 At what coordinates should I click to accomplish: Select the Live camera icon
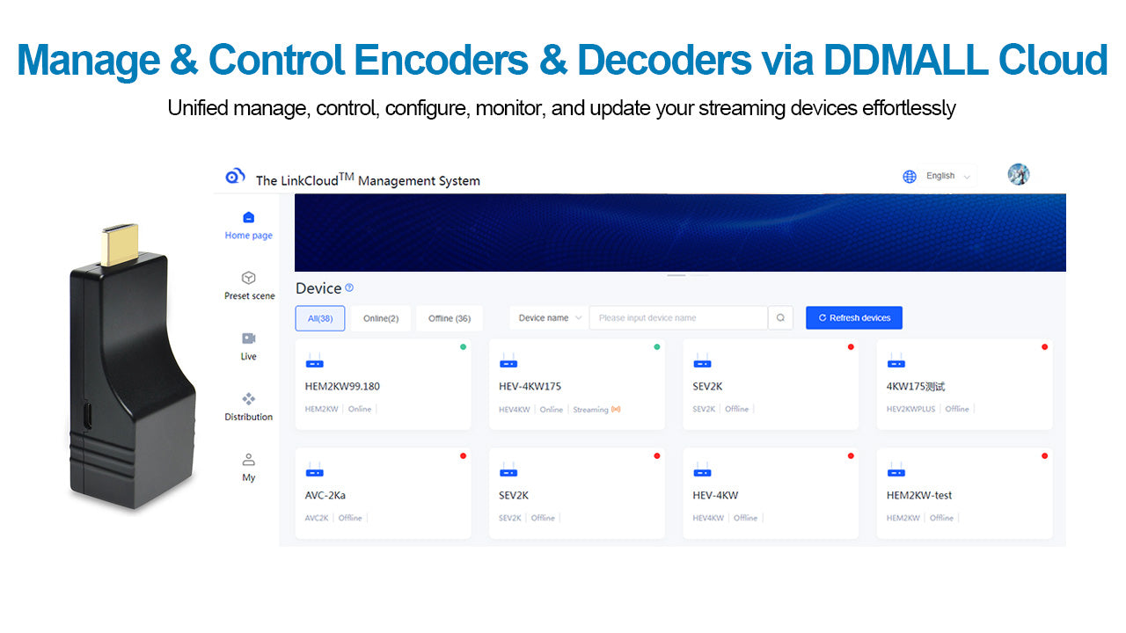coord(249,338)
